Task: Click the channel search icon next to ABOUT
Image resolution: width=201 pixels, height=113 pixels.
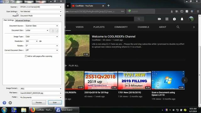Action: click(178, 27)
